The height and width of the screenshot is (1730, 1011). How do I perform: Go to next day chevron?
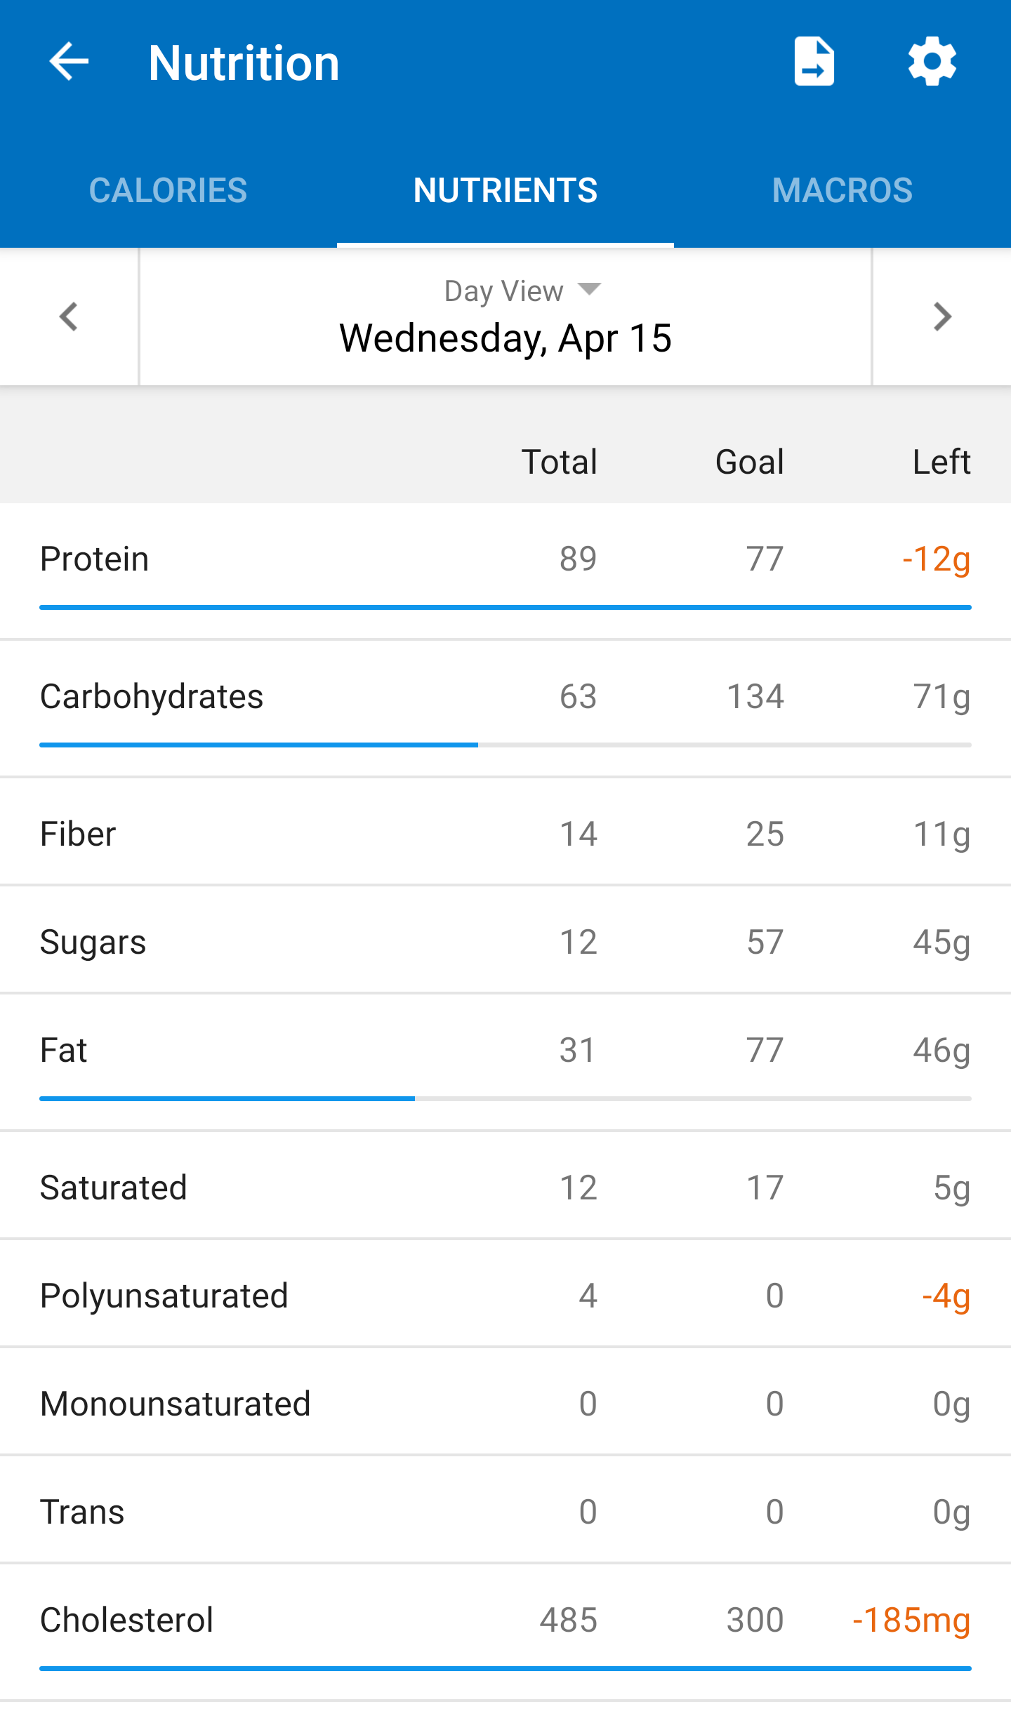[x=941, y=317]
